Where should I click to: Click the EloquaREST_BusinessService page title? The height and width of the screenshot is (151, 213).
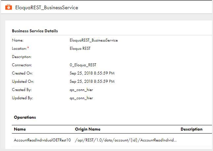[47, 8]
